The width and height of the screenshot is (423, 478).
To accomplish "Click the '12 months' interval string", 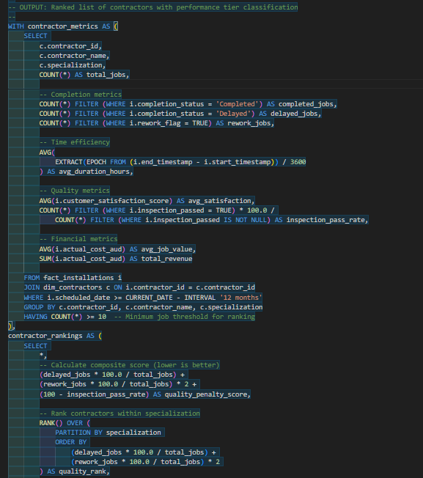I will tap(241, 297).
